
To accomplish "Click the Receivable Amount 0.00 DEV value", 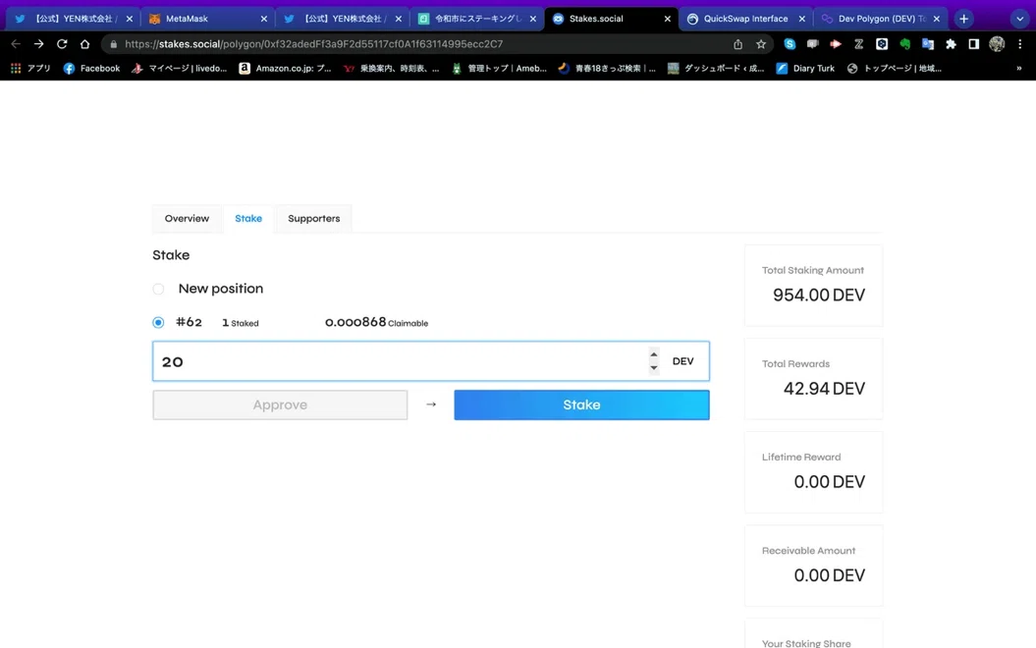I will (829, 575).
